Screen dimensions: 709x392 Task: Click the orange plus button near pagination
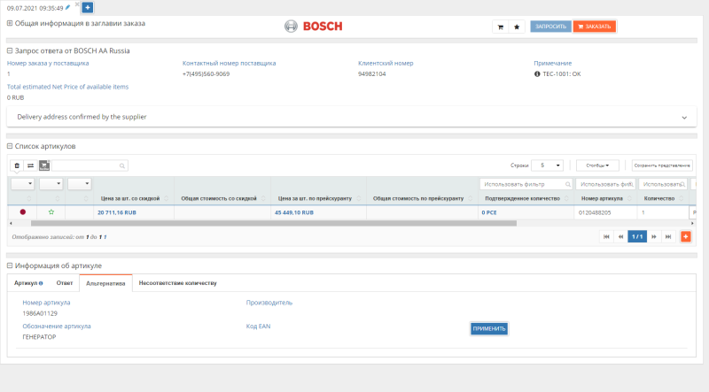(685, 236)
